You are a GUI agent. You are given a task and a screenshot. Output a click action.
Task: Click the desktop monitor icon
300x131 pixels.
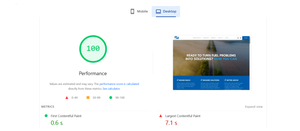click(x=158, y=11)
